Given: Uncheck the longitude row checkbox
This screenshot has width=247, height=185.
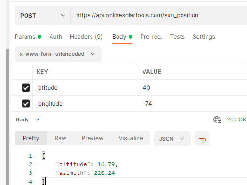Looking at the screenshot, I should pyautogui.click(x=26, y=104).
